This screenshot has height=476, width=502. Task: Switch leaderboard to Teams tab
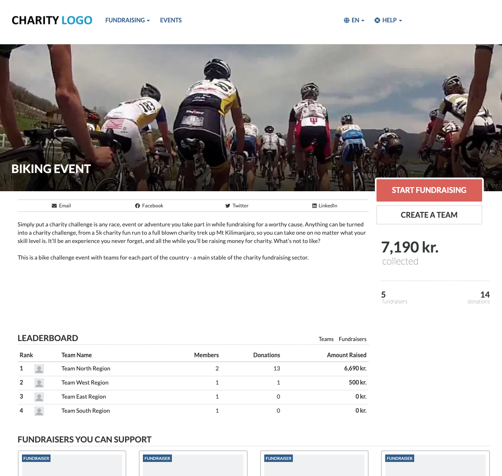point(326,339)
